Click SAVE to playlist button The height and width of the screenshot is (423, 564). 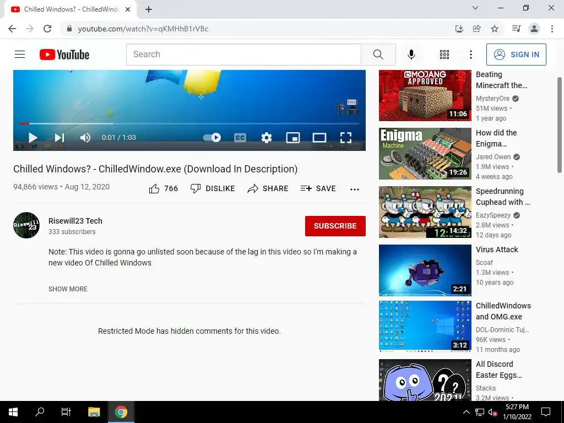point(318,188)
